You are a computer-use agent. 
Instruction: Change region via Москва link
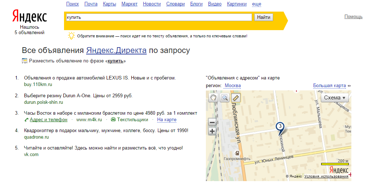[233, 85]
